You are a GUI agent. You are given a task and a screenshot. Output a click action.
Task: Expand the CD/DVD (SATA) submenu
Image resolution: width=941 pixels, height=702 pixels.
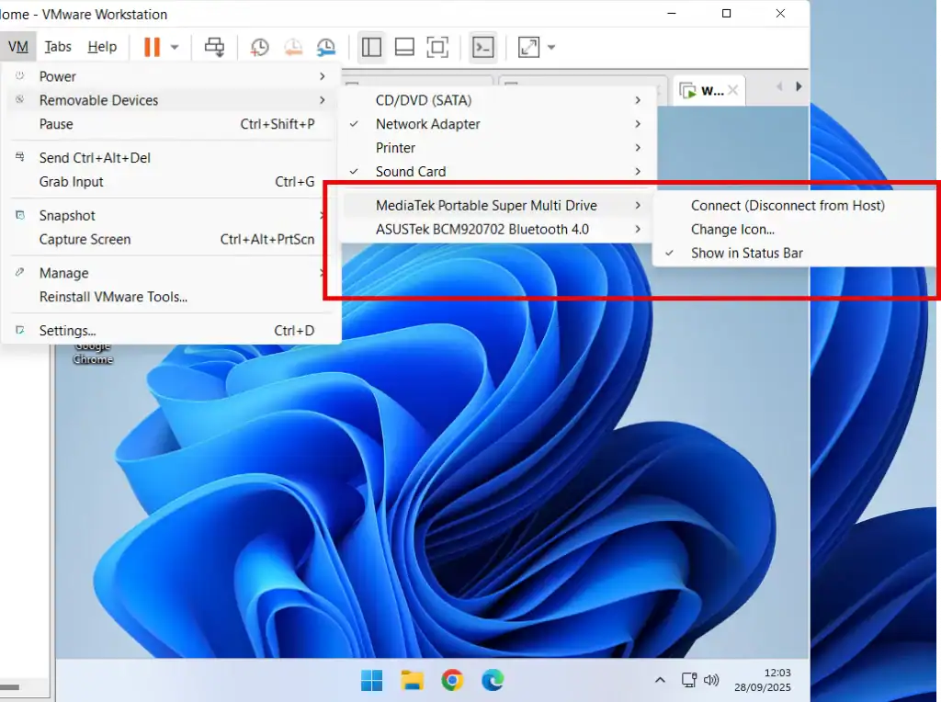click(x=495, y=100)
